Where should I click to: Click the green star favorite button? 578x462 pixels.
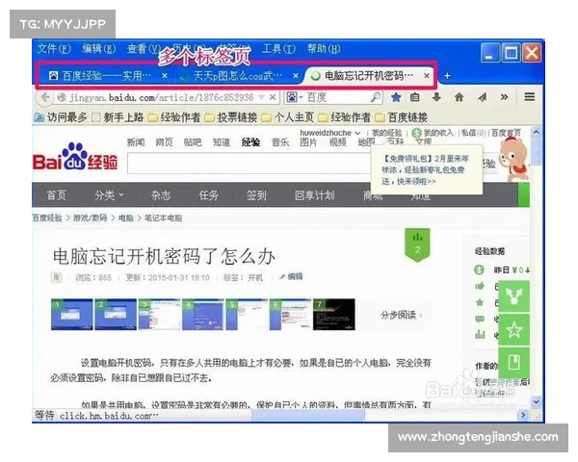513,330
